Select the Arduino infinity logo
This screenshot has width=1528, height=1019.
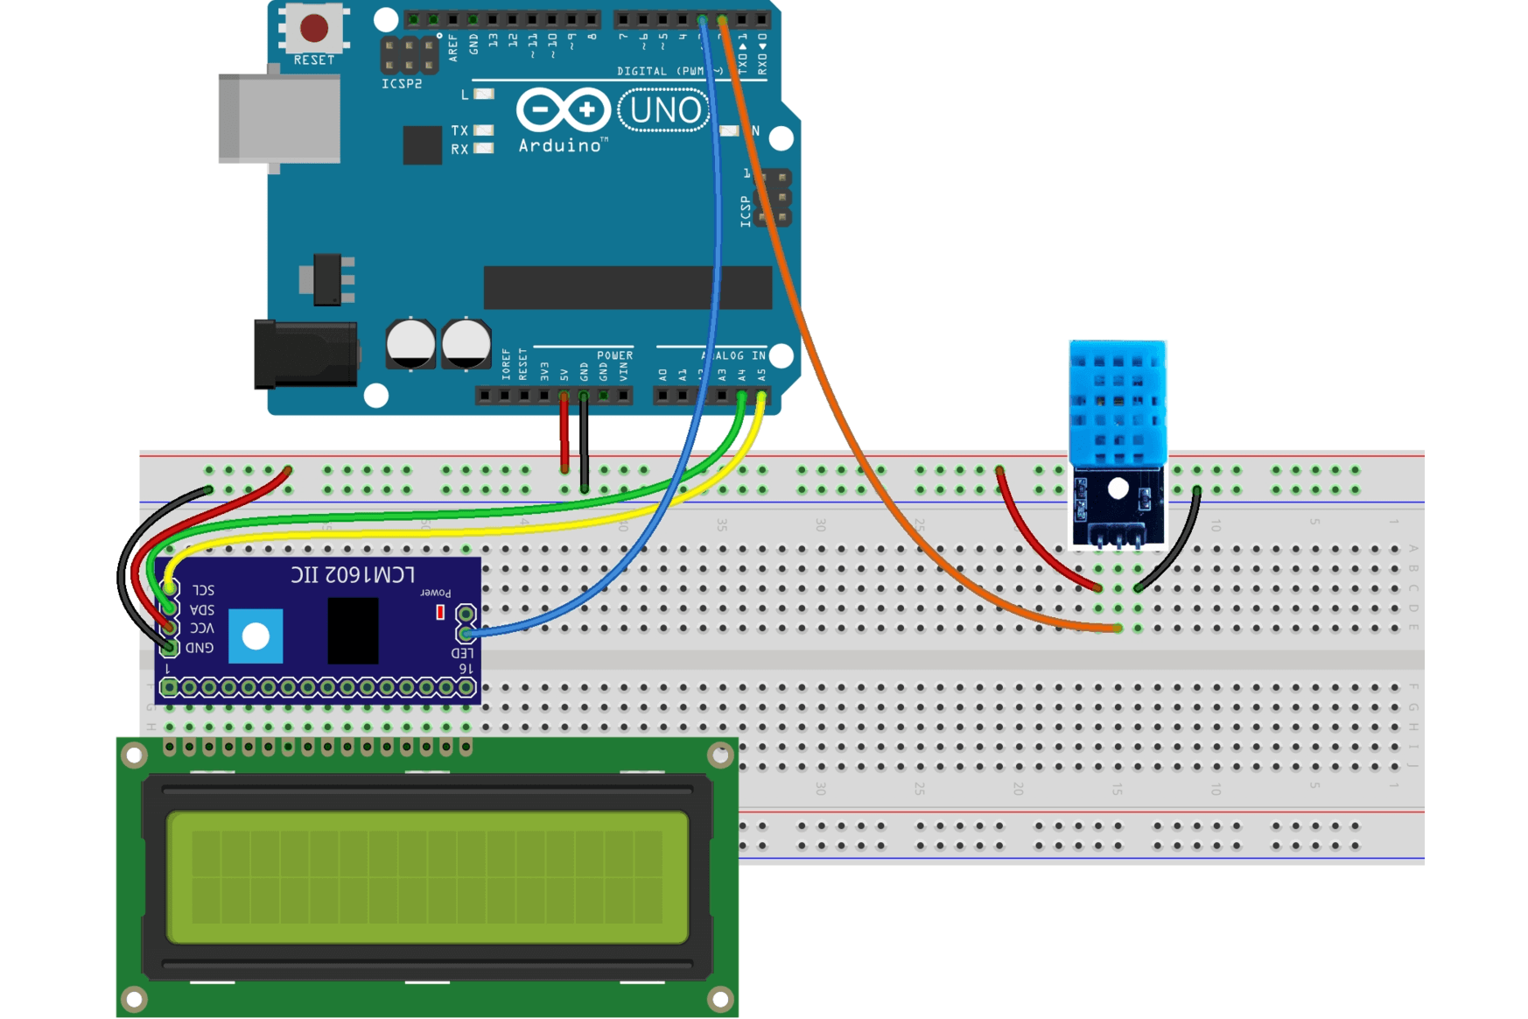coord(563,110)
